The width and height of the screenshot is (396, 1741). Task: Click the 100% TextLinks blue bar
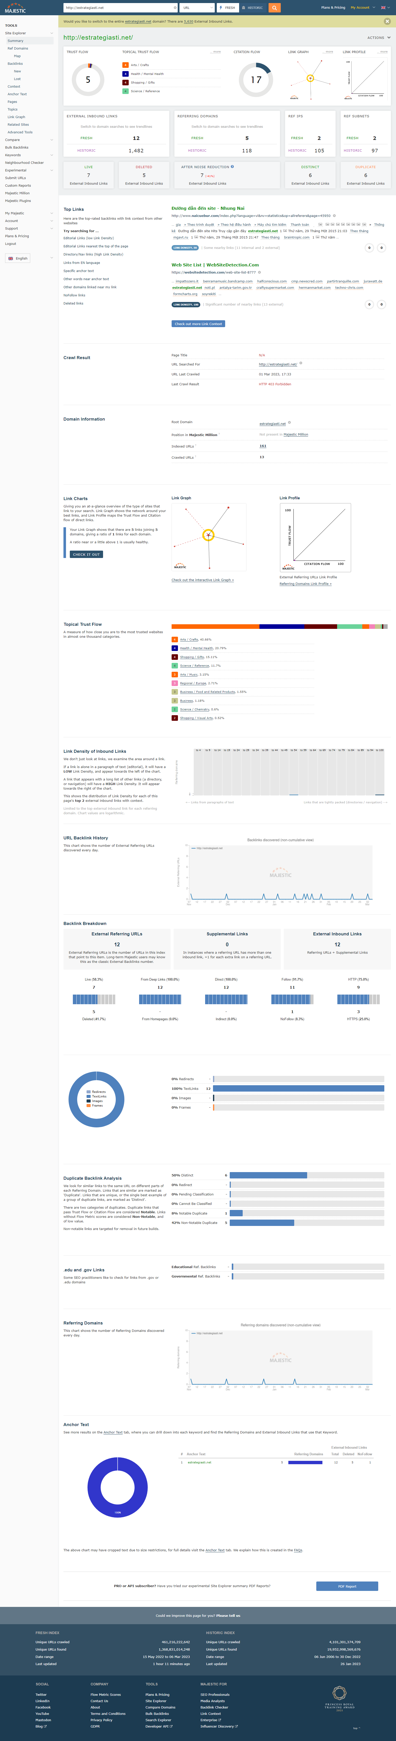(299, 1089)
